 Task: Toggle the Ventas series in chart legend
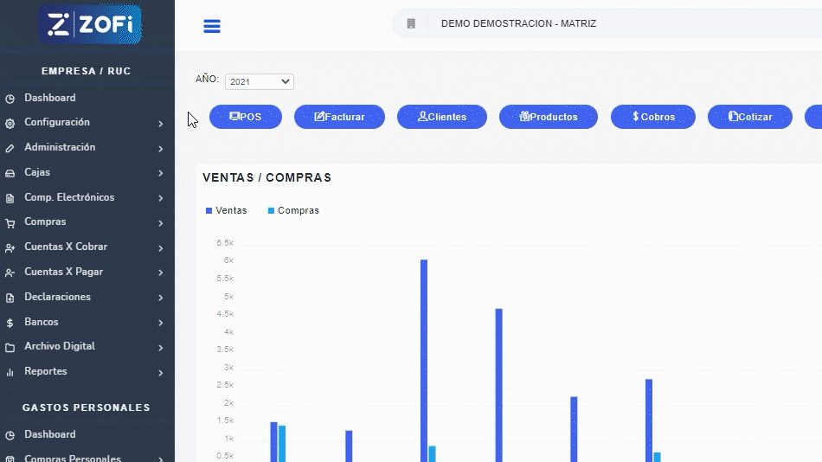[x=226, y=210]
